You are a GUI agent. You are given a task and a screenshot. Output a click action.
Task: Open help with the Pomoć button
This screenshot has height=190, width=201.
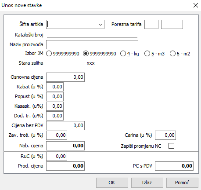(x=182, y=183)
